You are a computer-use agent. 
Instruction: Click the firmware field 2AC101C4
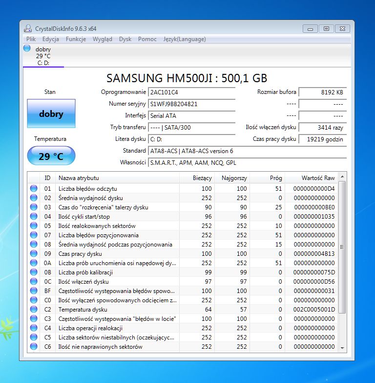coord(191,92)
